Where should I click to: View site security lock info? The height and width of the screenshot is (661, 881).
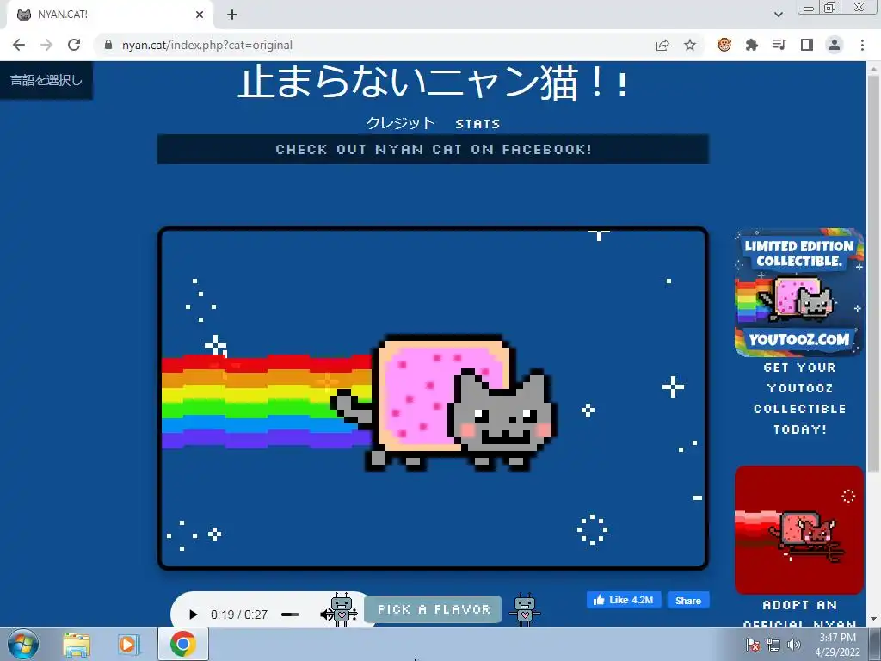click(x=108, y=45)
